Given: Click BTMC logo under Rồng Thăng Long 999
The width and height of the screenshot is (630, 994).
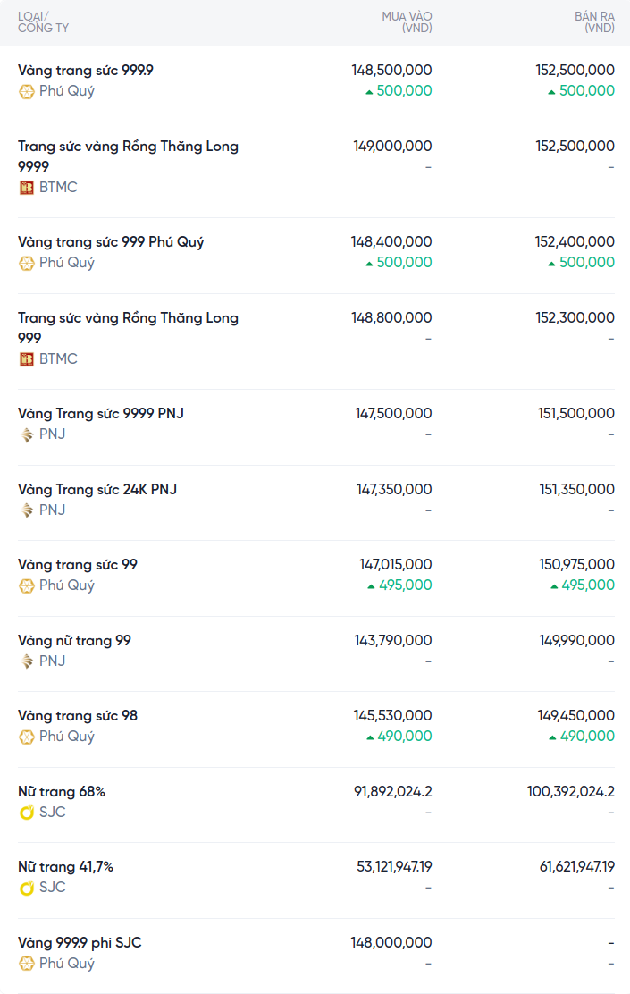Looking at the screenshot, I should 27,359.
